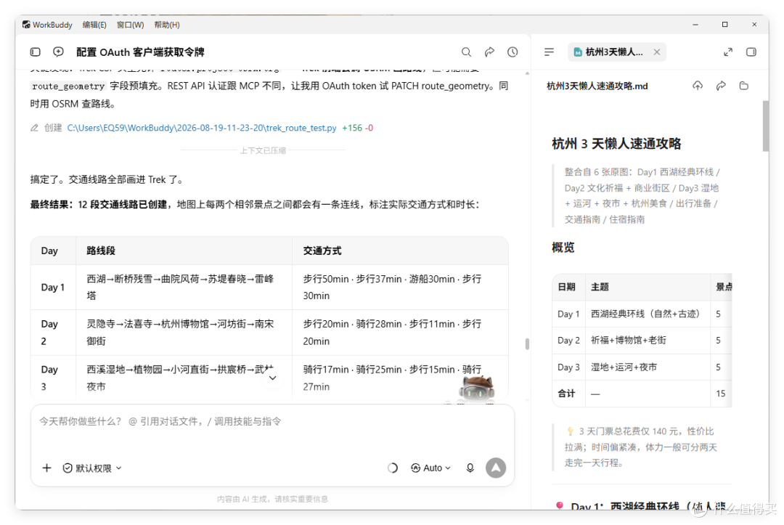Share the current conversation
Image resolution: width=784 pixels, height=525 pixels.
[489, 52]
